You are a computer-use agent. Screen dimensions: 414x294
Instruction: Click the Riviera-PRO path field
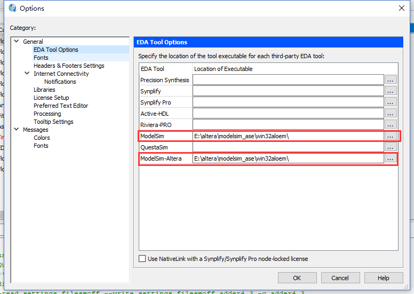288,125
